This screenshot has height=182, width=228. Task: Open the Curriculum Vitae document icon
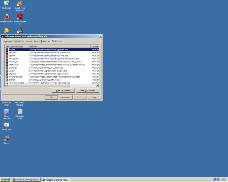(x=20, y=111)
